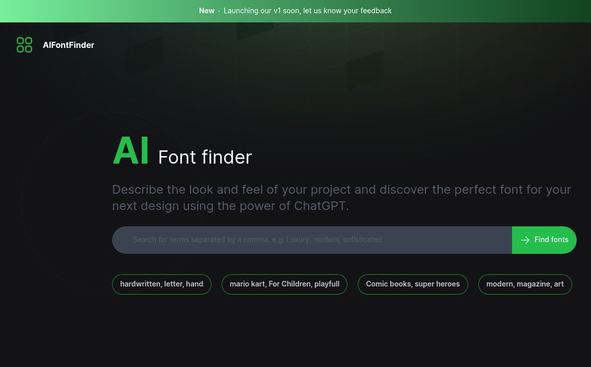Click the arrow graphic pointing toward Find fonts label
This screenshot has height=367, width=591.
coord(525,240)
